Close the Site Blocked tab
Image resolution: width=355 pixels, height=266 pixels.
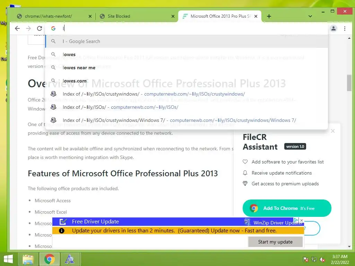[173, 16]
